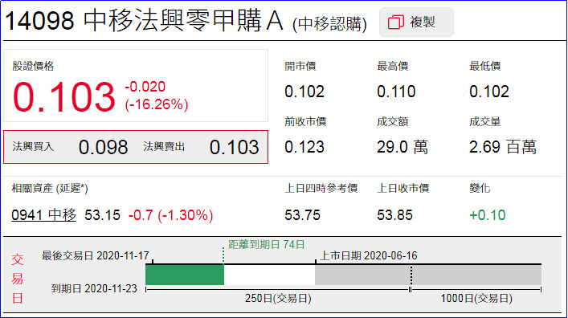Click the 前收市價 value 0.123
This screenshot has height=318, width=568.
click(304, 147)
